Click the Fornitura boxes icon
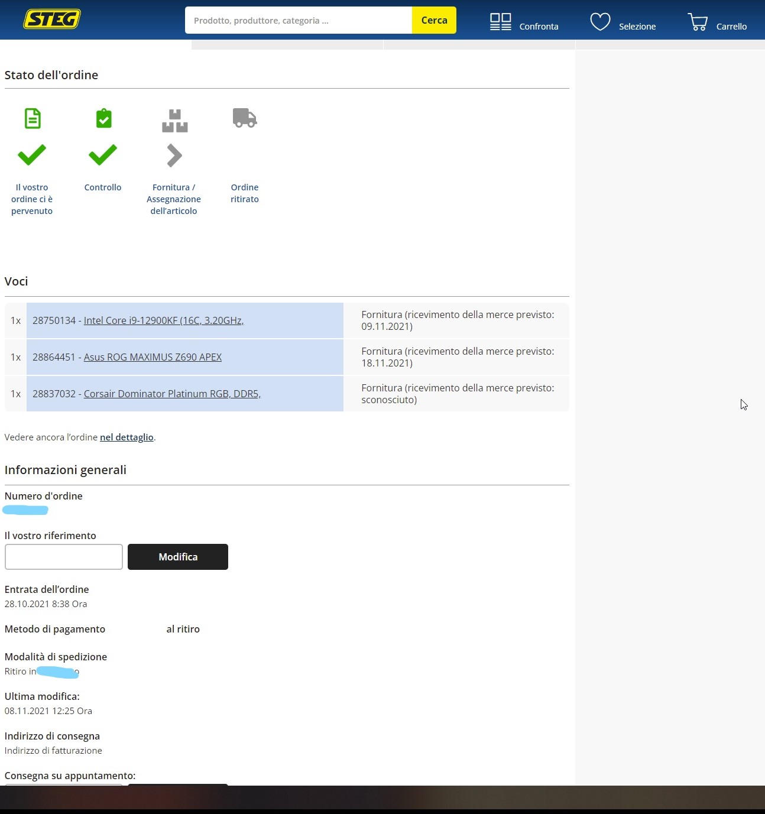This screenshot has width=765, height=814. click(174, 121)
